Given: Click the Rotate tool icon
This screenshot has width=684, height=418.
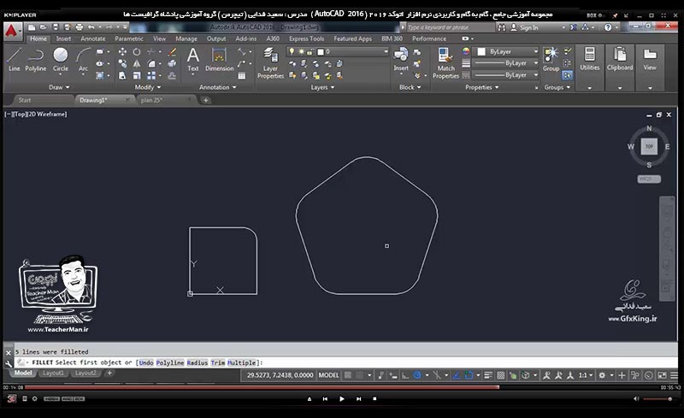Looking at the screenshot, I should click(x=137, y=52).
